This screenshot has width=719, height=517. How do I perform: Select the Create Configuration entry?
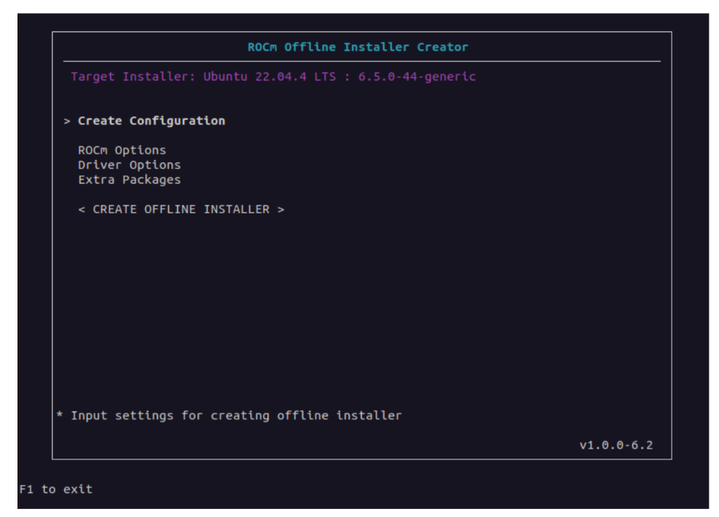coord(151,121)
